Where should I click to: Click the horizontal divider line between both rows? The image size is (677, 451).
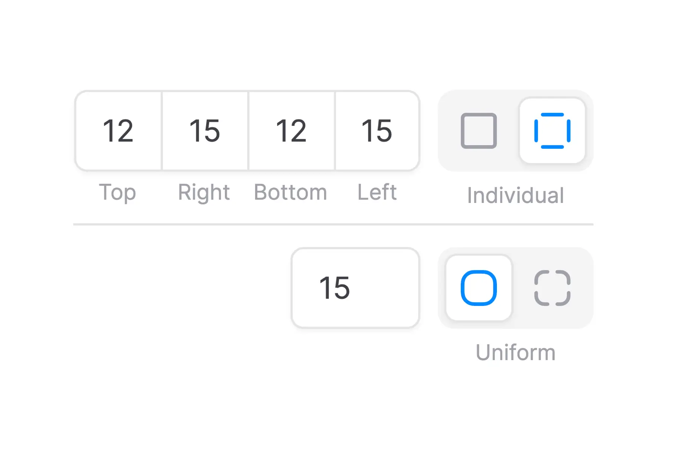tap(333, 224)
